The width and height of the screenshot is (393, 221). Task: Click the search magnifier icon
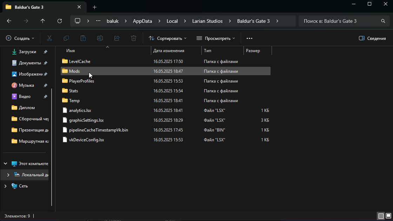[x=383, y=21]
